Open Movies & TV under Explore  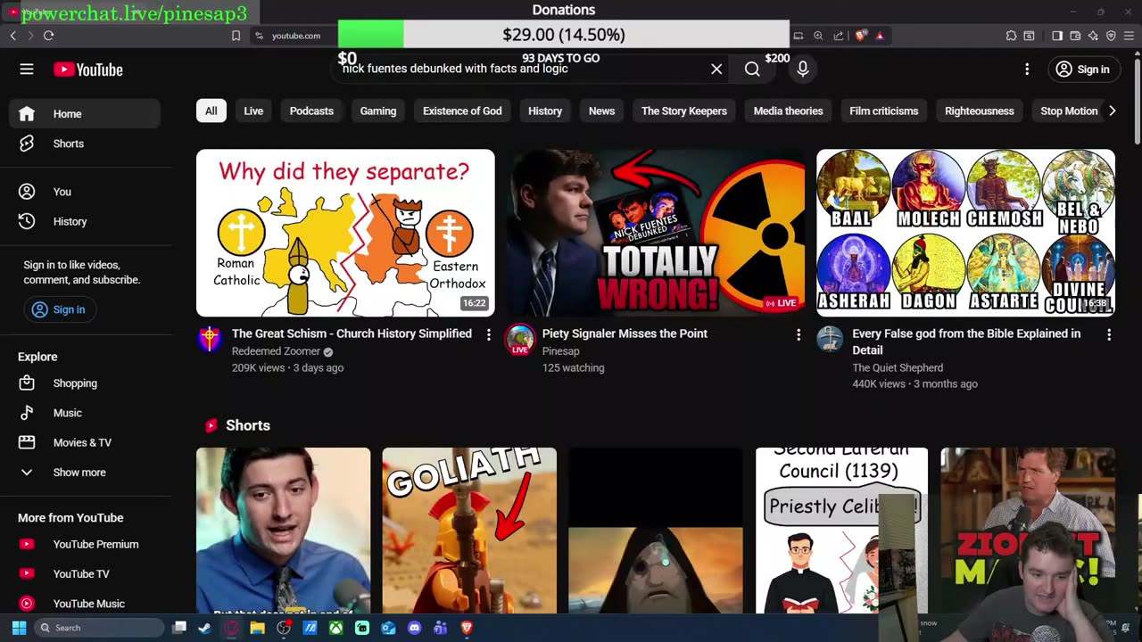click(x=86, y=442)
